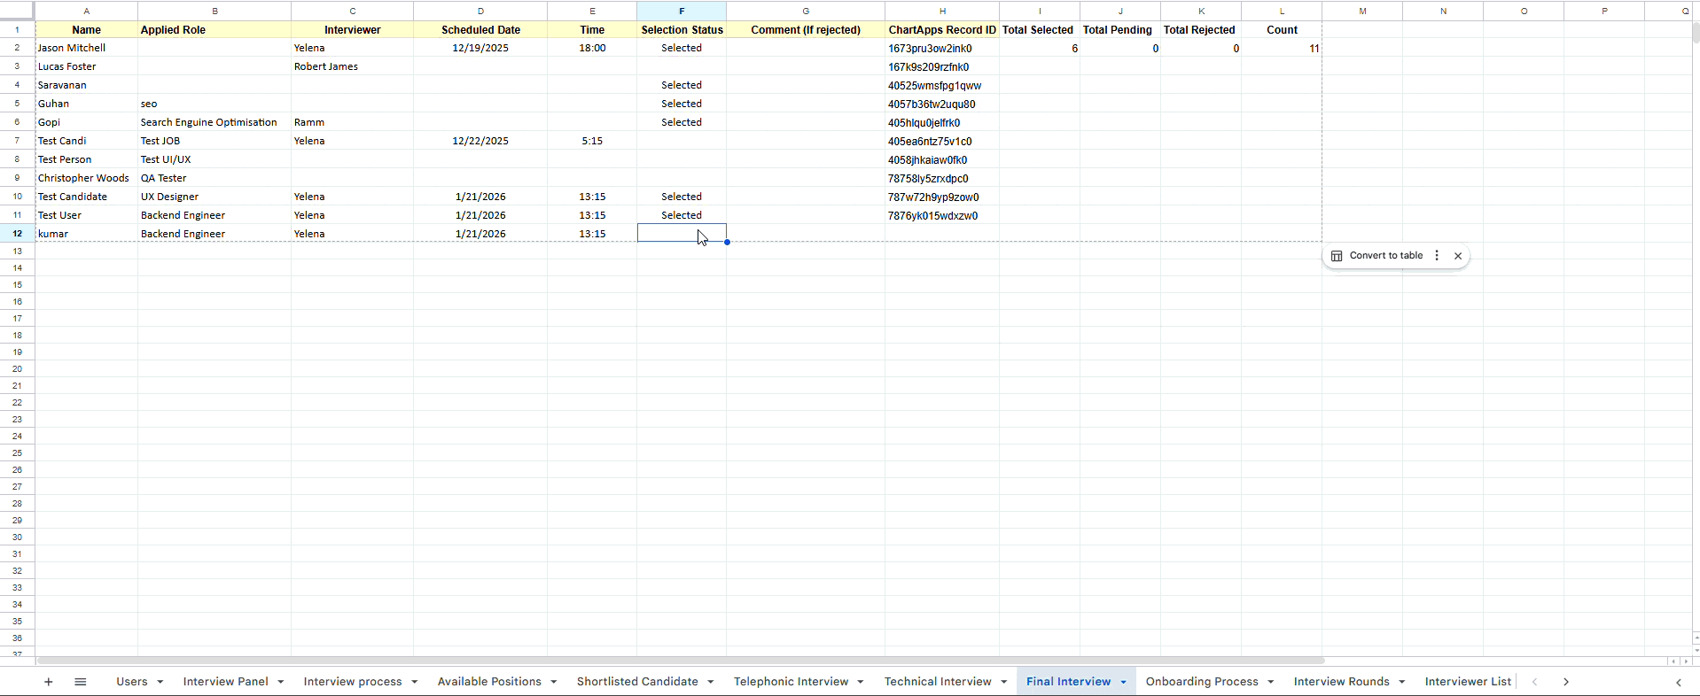
Task: Click the table icon in Convert to table chip
Action: pyautogui.click(x=1337, y=256)
